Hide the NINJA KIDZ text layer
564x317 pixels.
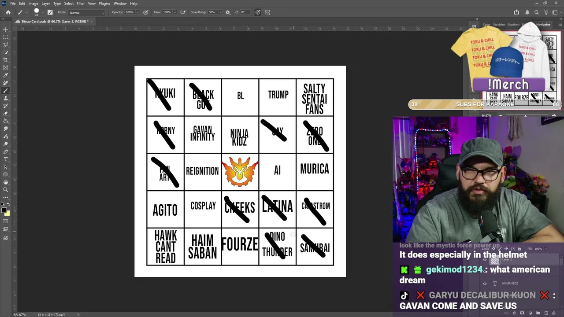(485, 284)
